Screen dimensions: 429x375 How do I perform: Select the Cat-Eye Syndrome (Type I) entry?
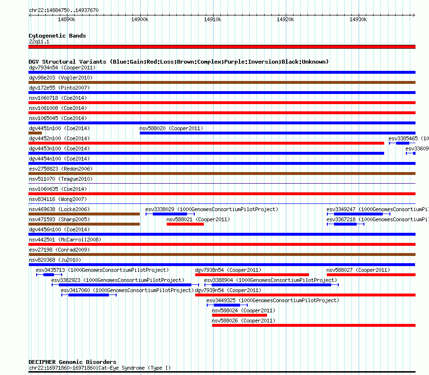tap(100, 368)
